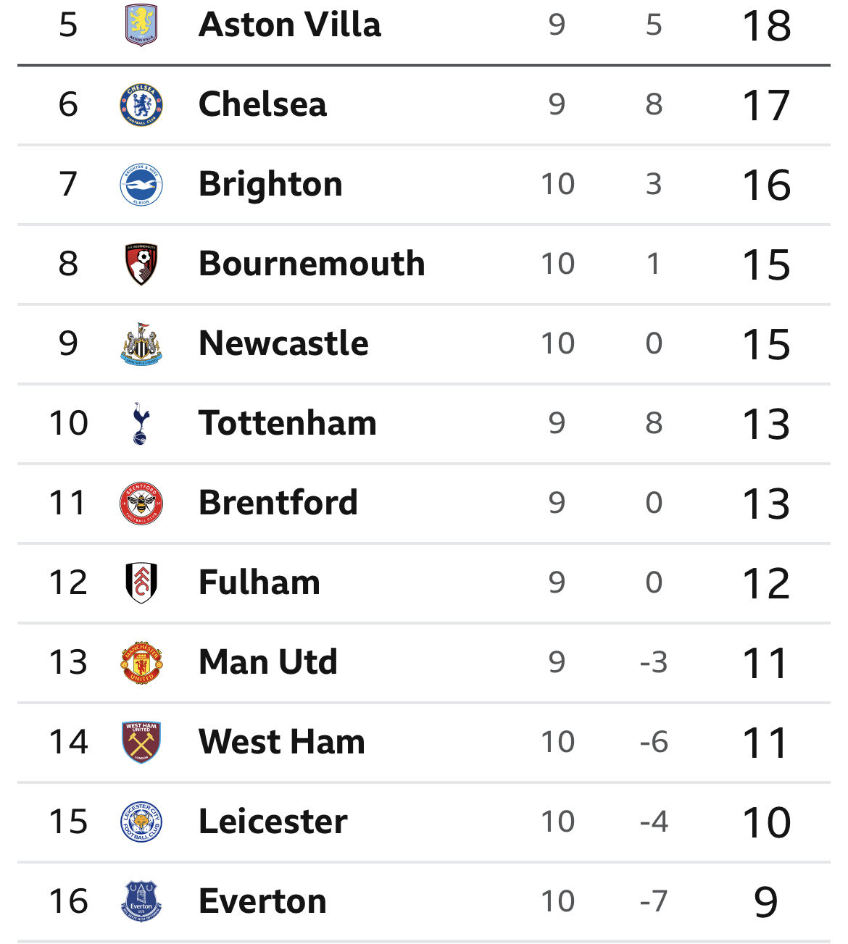Screen dimensions: 848x944
Task: Open the Chelsea team page
Action: click(262, 105)
